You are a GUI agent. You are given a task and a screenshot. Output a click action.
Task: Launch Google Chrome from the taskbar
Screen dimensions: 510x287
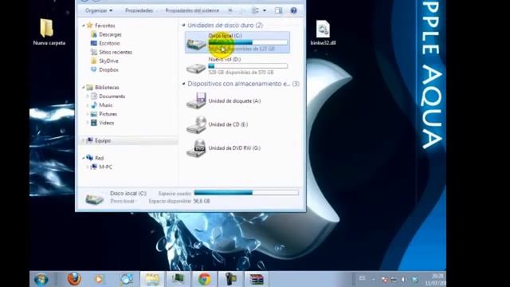(x=204, y=279)
